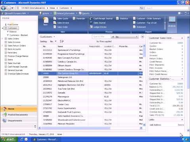
Task: Create a new Sales Order from the ribbon
Action: click(61, 27)
